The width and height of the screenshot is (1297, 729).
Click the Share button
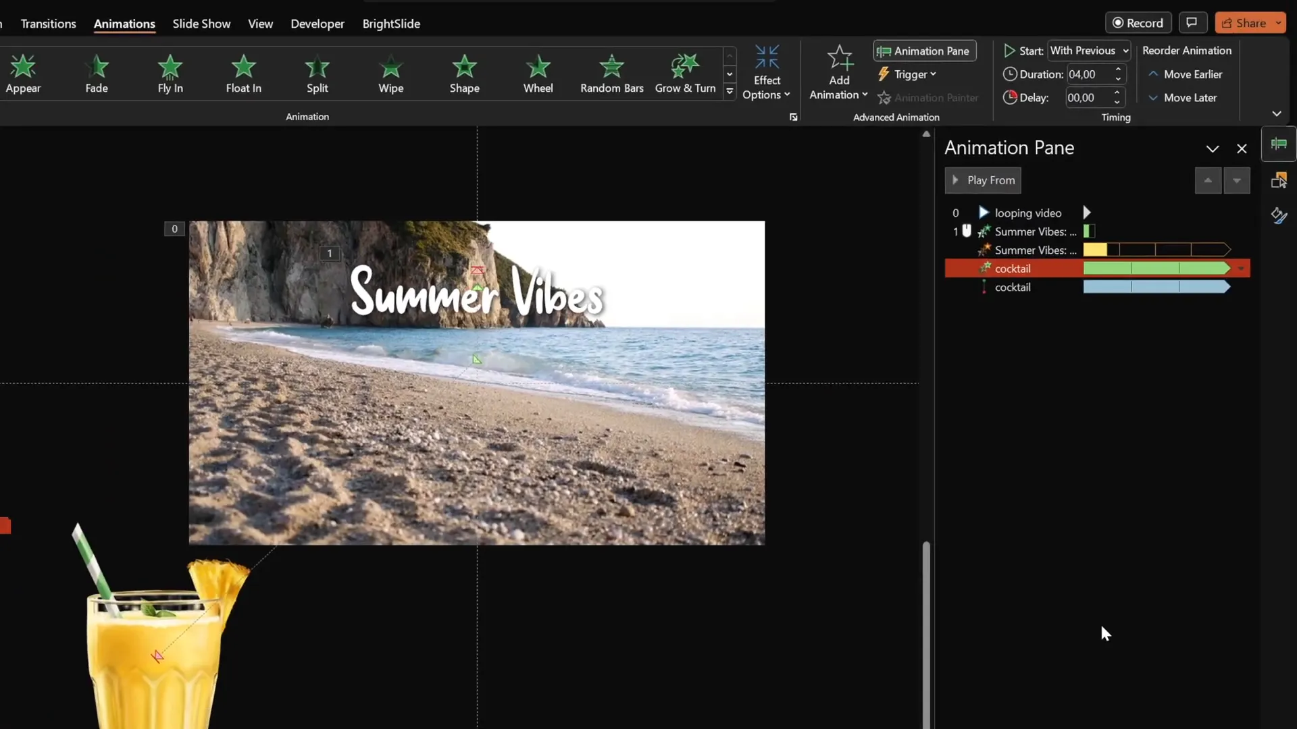click(1244, 23)
